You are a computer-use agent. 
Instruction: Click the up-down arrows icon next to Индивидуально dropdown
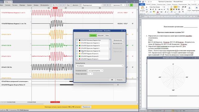105,5
